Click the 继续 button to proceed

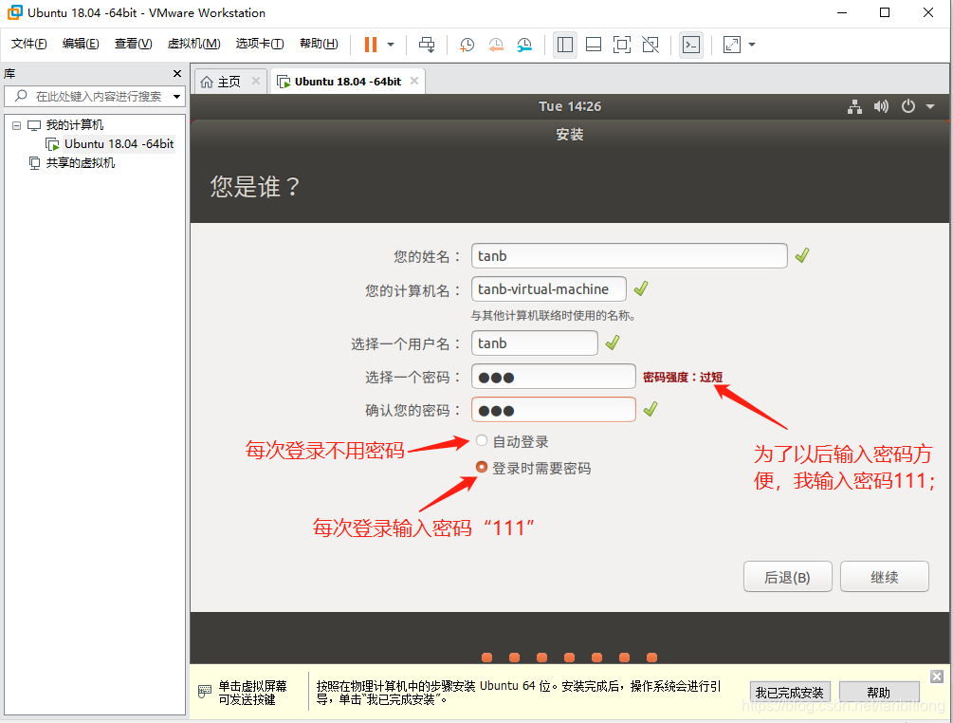coord(883,576)
